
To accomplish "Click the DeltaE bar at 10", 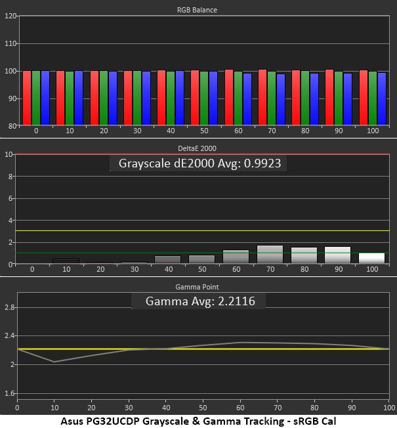I will [x=66, y=261].
